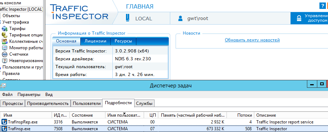Click the Traffic Inspector report service description
The image size is (328, 132).
coord(285,122)
